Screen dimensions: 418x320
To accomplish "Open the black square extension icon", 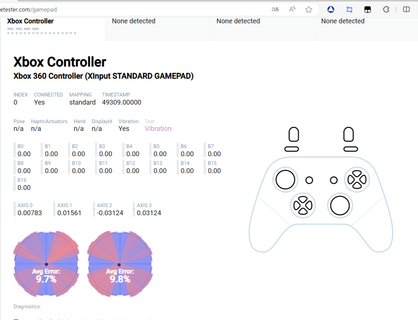I will pos(368,9).
